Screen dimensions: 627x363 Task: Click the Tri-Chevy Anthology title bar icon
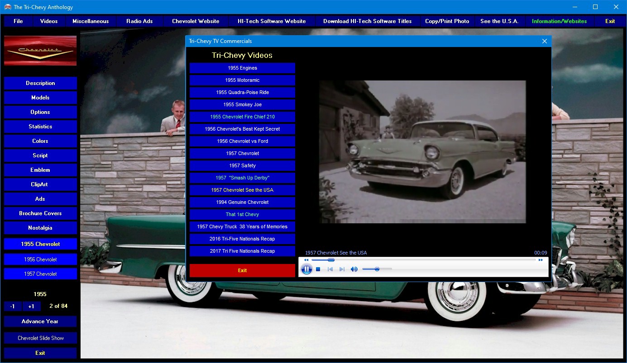[7, 7]
